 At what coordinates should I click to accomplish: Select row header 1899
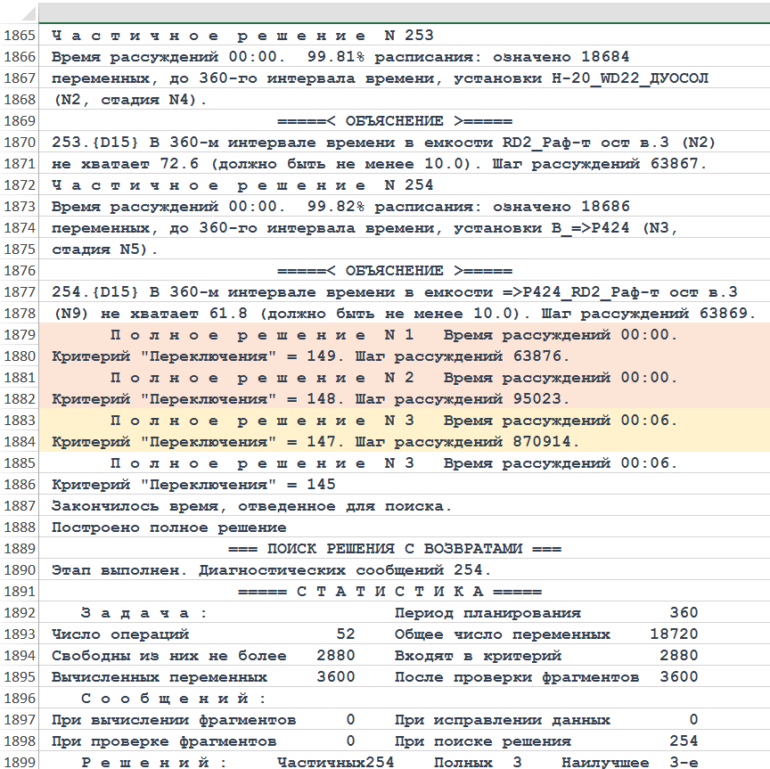(20, 762)
